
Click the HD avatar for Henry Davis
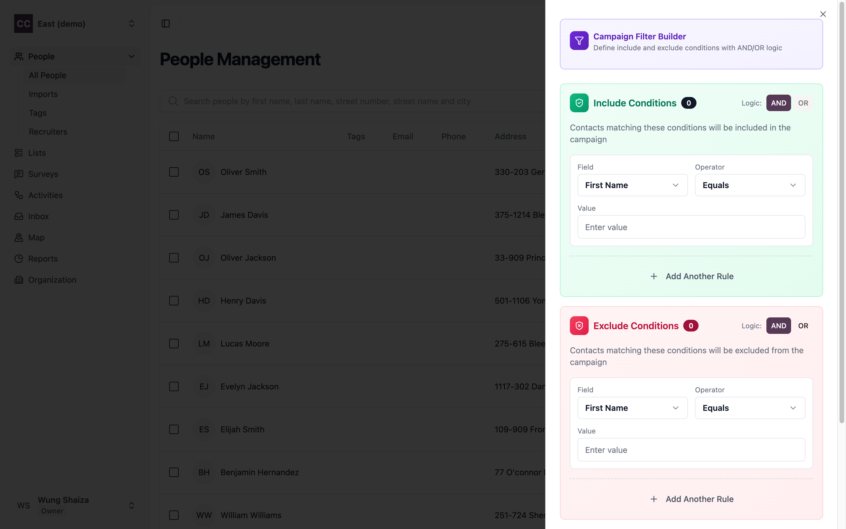point(204,301)
